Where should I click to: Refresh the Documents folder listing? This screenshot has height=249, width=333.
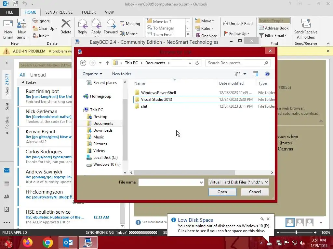click(x=197, y=63)
